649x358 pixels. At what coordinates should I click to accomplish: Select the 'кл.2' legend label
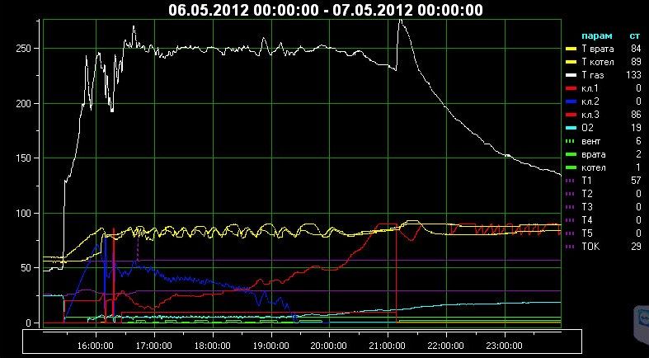(590, 101)
